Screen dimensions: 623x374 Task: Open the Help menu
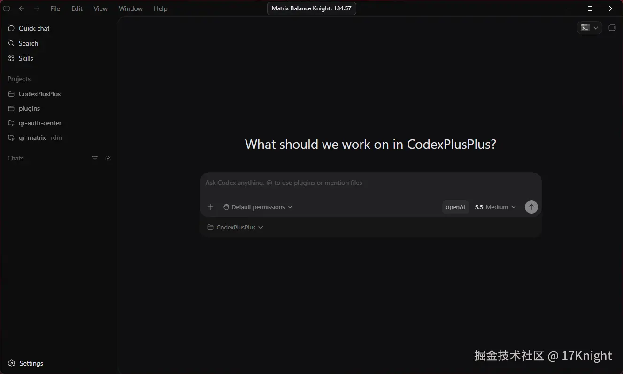[161, 8]
